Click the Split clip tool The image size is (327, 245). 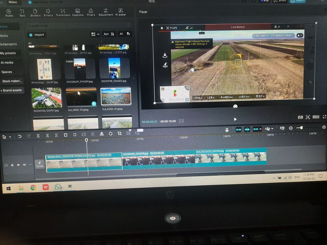(38, 136)
